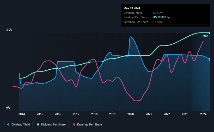Viewport: 214px width, 132px height.
Task: Click the 2.0% dividend yield tooltip value
Action: (x=155, y=13)
